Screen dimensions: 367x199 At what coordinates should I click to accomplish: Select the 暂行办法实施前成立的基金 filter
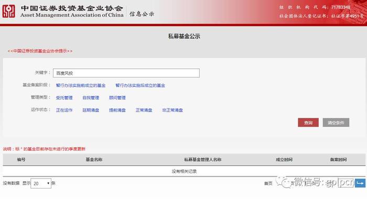[x=81, y=85]
